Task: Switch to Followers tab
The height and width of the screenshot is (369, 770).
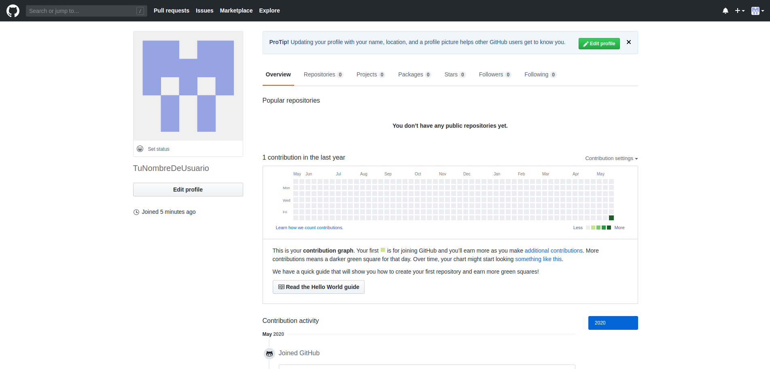Action: pyautogui.click(x=494, y=74)
